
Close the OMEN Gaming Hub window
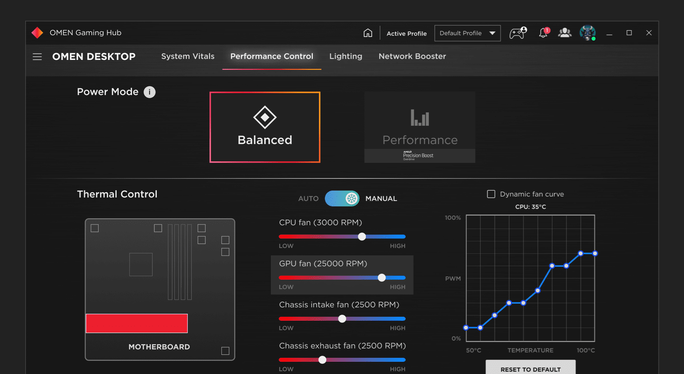(649, 33)
